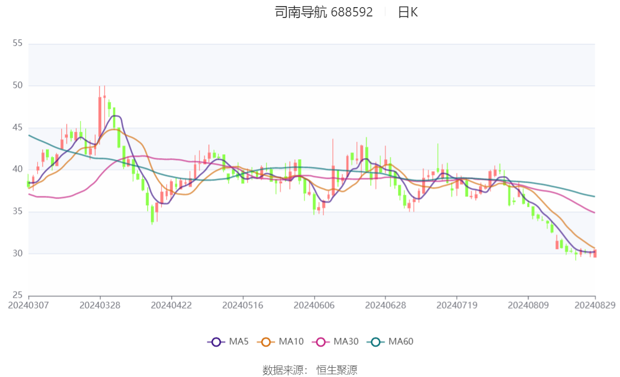
Task: Click the 20240606 x-axis date label
Action: pos(314,305)
